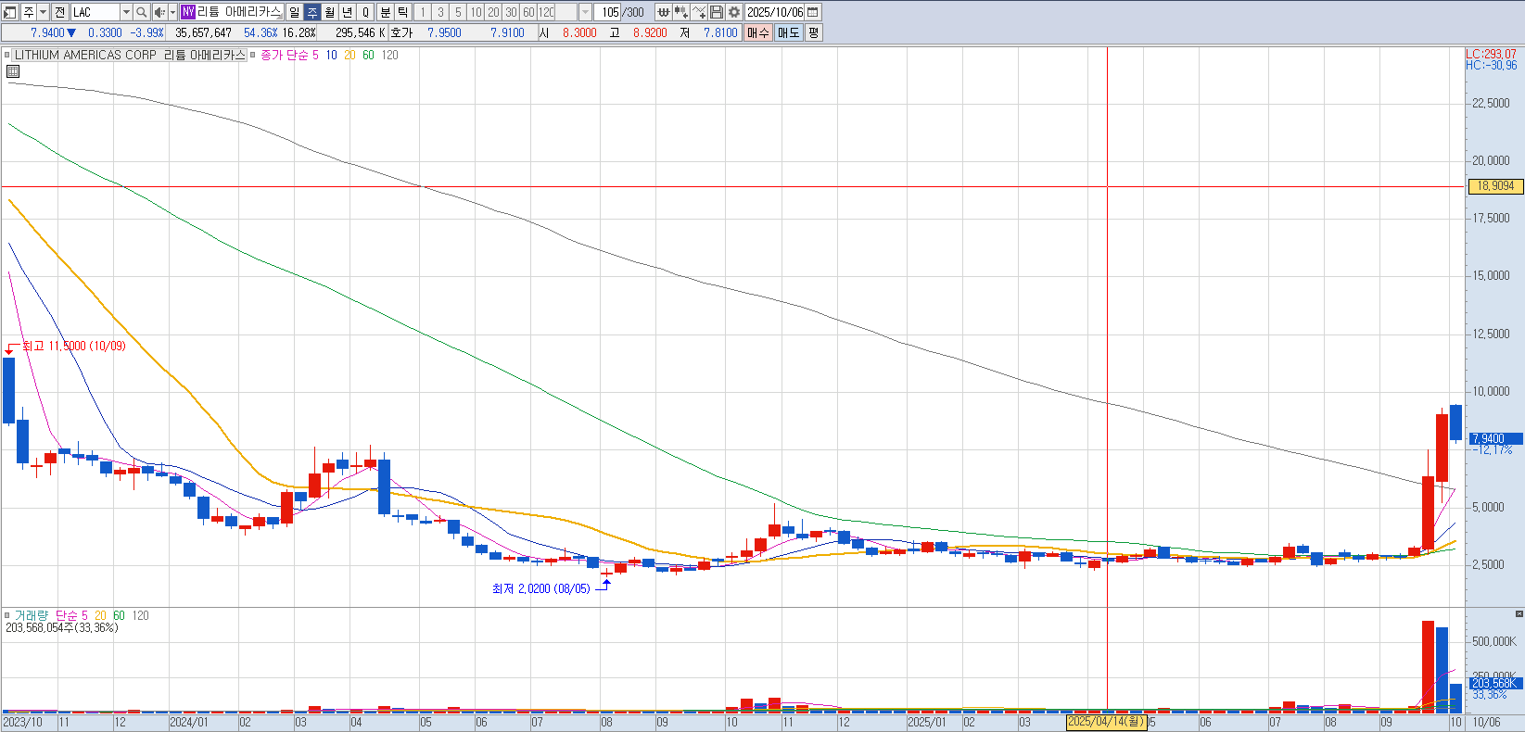Choose interval 10 button
Image resolution: width=1525 pixels, height=732 pixels.
[476, 12]
